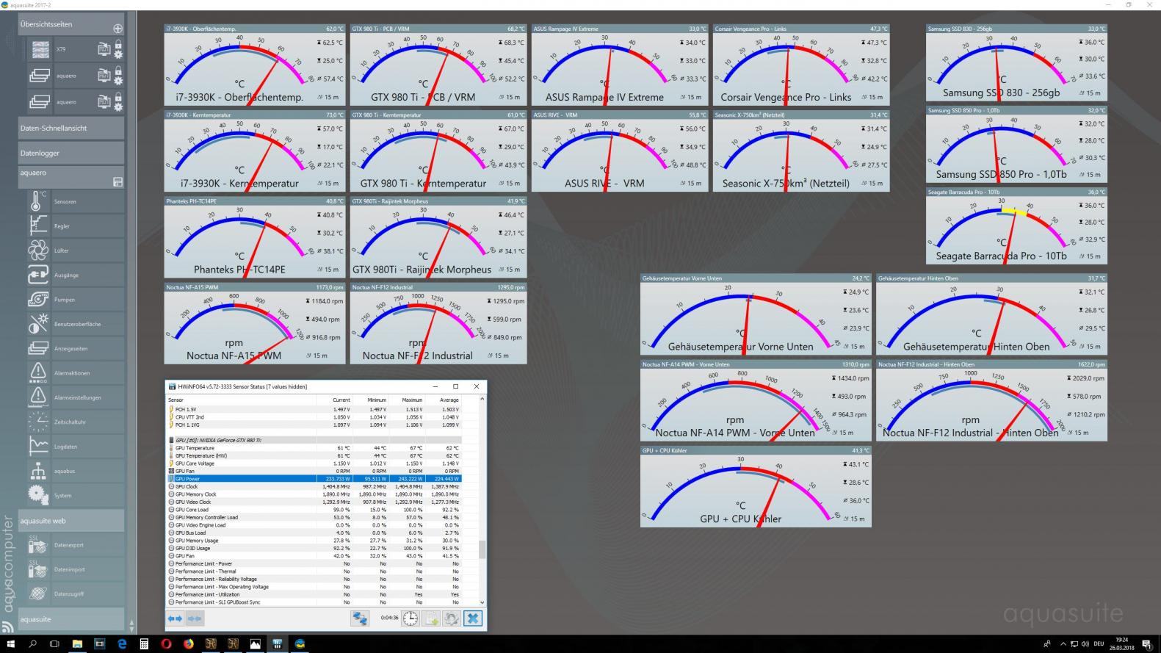
Task: Click Seagate Barracuda Pro 10Tb gauge
Action: point(1016,226)
